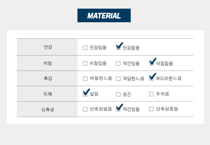
Task: Select the 신축성좋음 checkbox
Action: (x=151, y=109)
